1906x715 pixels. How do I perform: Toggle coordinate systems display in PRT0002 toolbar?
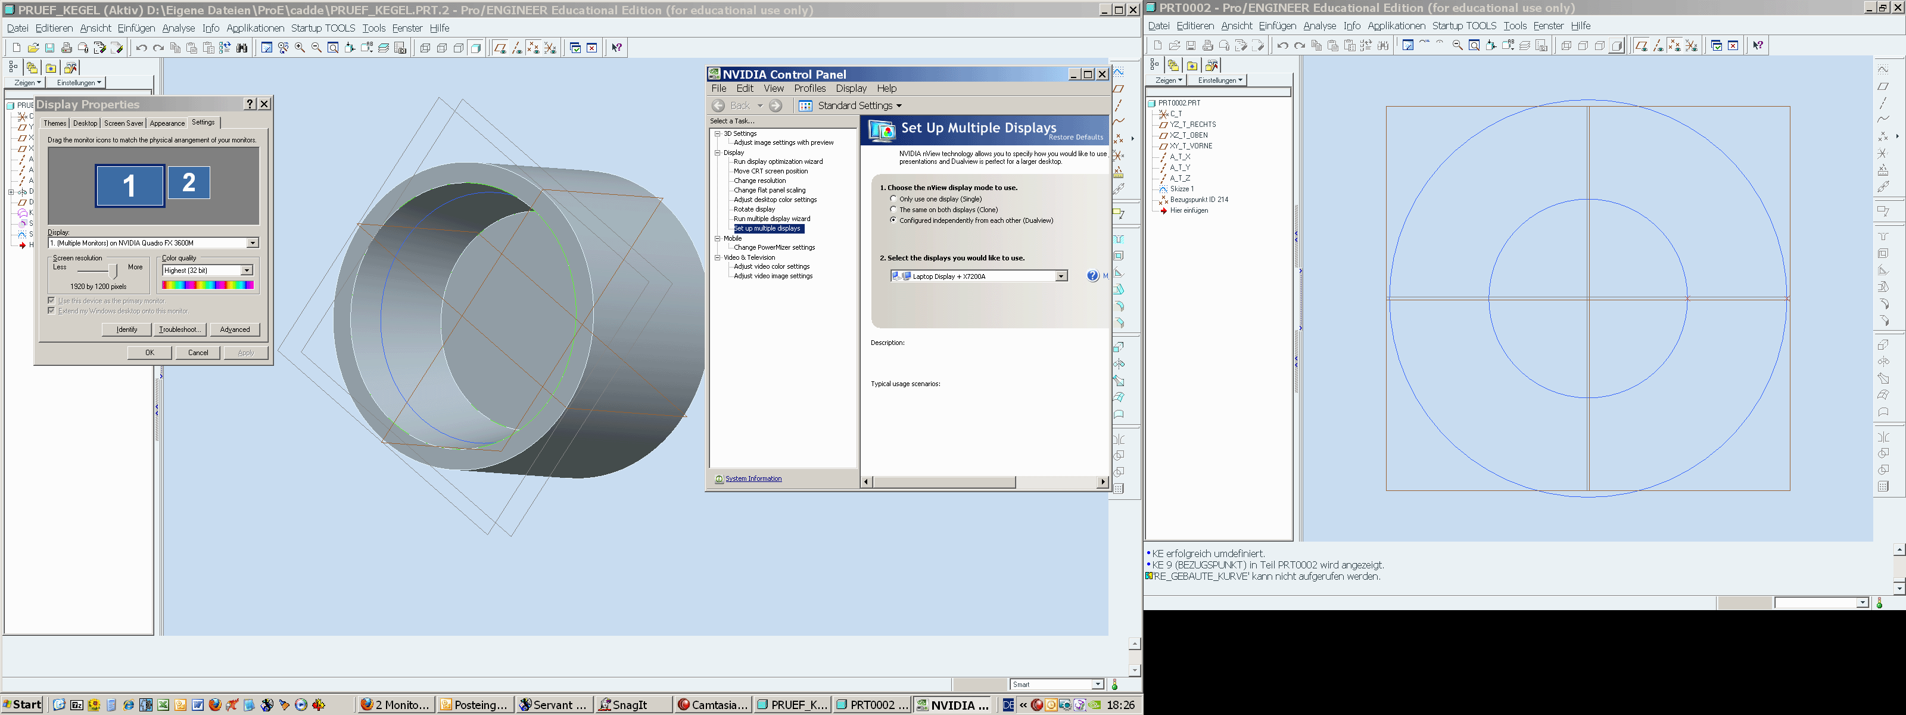pos(1692,46)
